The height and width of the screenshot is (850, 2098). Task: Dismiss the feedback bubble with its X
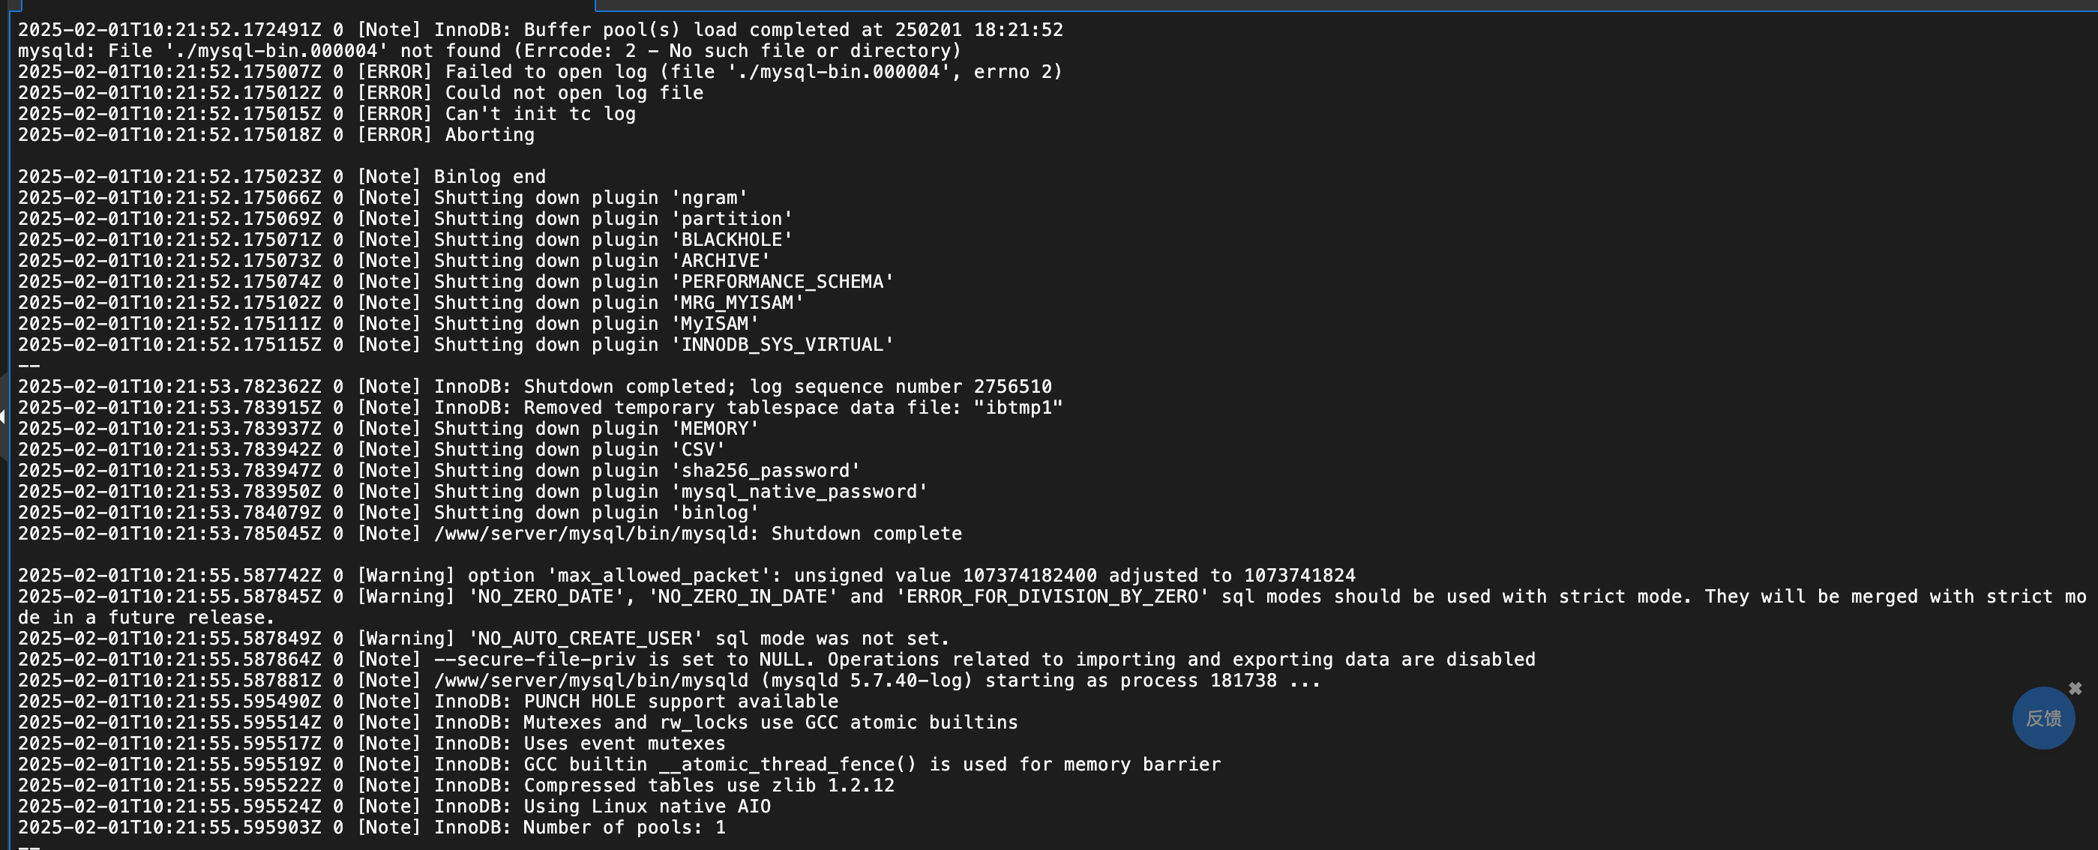coord(2076,689)
